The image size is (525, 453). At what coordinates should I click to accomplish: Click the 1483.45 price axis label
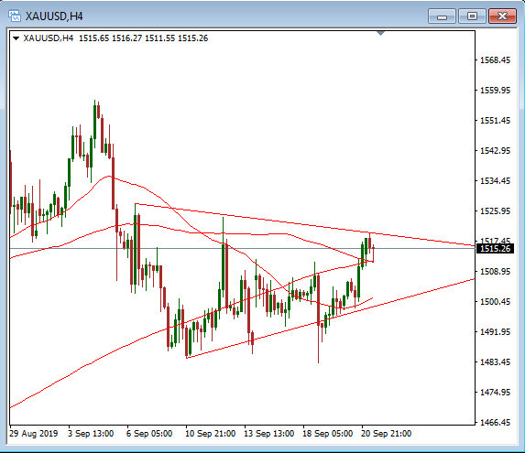coord(495,362)
